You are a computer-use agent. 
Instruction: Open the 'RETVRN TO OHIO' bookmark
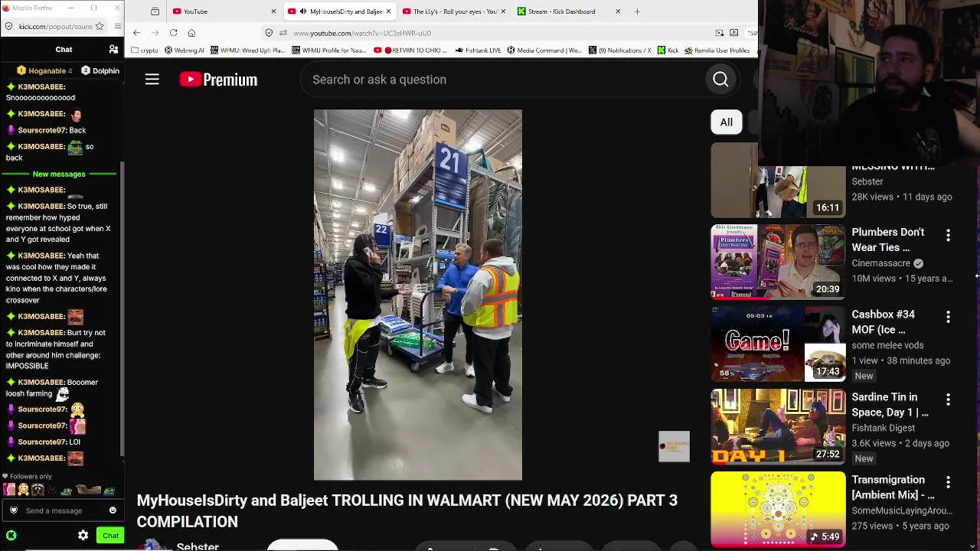click(x=410, y=51)
